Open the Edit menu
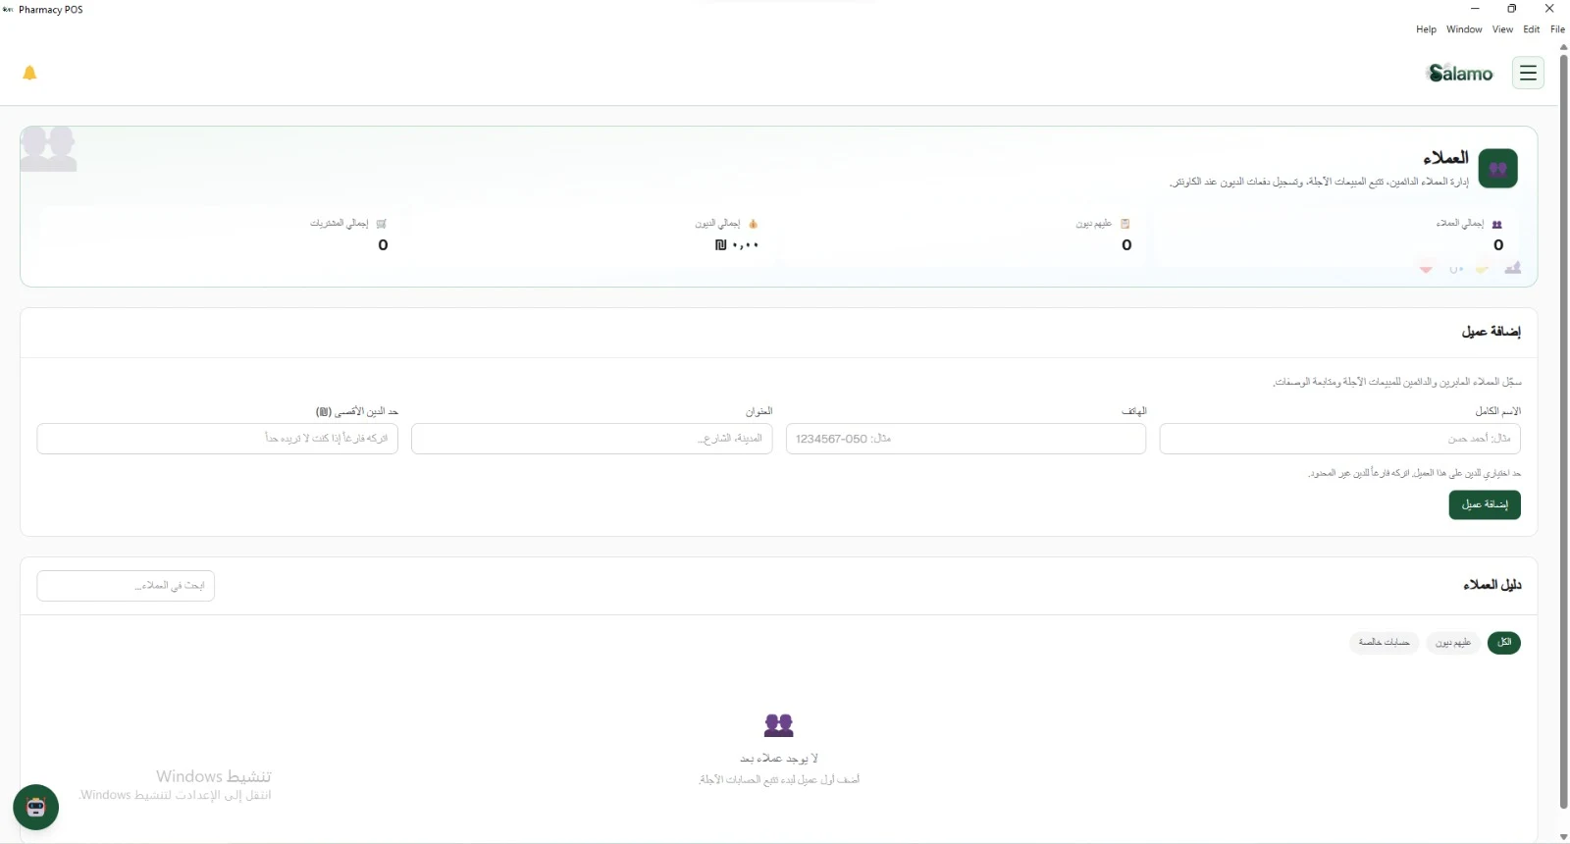 click(1531, 29)
